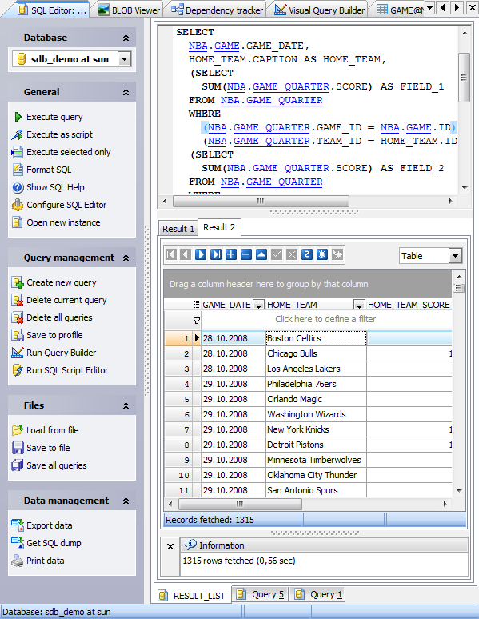The width and height of the screenshot is (479, 619).
Task: Click Run Query Builder icon
Action: pos(18,353)
